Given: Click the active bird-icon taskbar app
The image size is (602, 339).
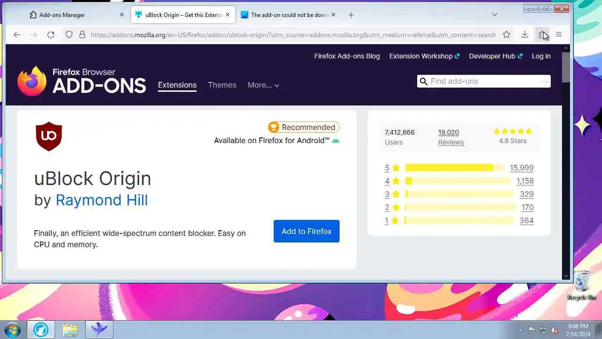Looking at the screenshot, I should point(99,330).
